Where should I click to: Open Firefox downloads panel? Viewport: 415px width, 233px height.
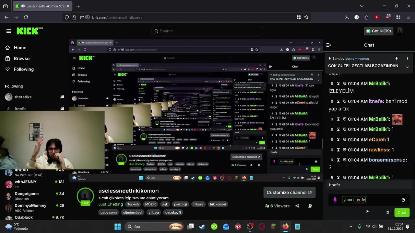[347, 17]
